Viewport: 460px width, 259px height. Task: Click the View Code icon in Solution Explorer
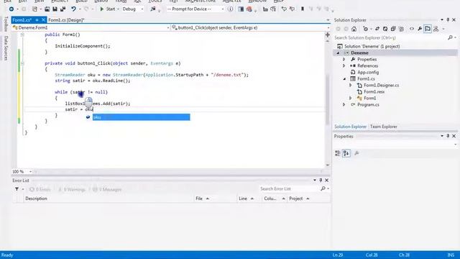pos(412,29)
